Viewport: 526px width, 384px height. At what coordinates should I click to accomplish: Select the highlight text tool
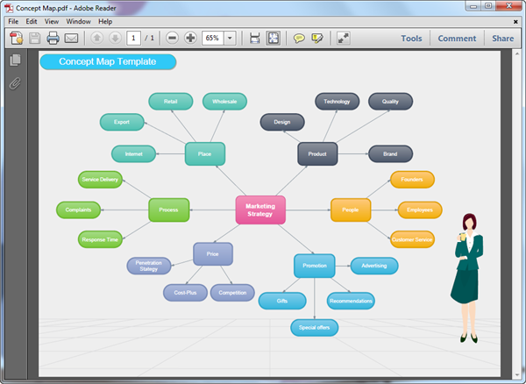click(317, 39)
